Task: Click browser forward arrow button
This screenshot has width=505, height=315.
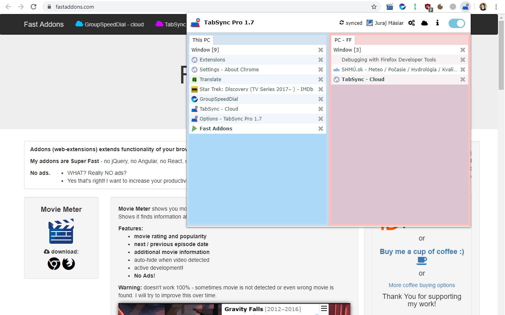Action: [21, 7]
